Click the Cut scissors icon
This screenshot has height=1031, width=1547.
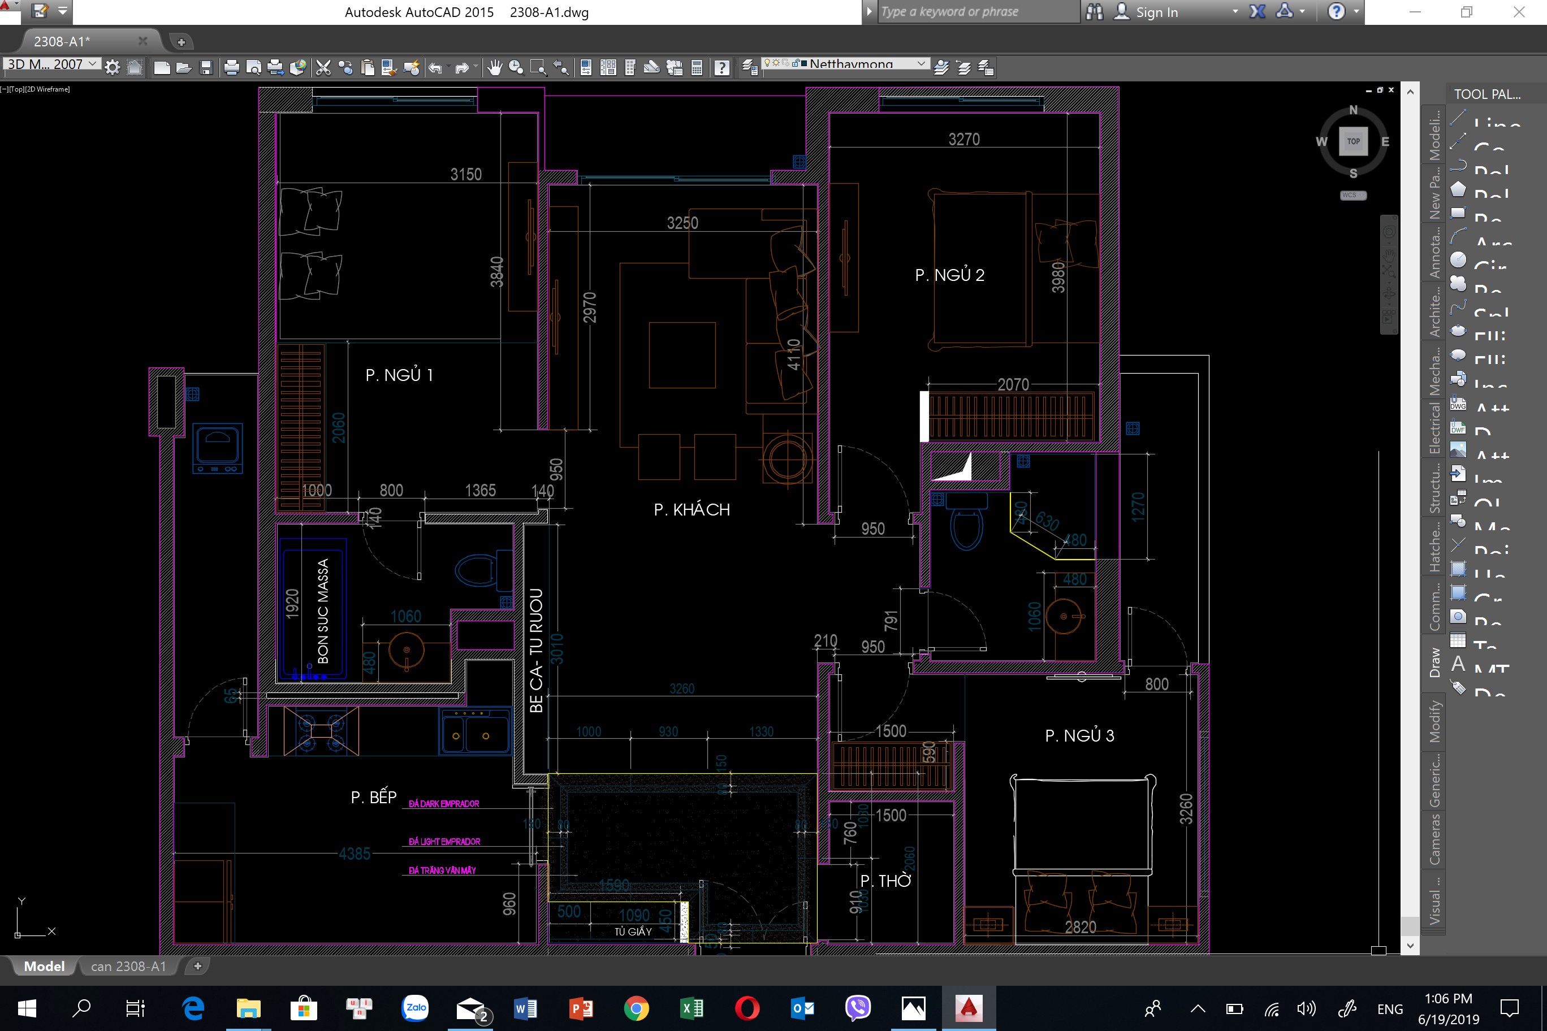click(x=323, y=67)
